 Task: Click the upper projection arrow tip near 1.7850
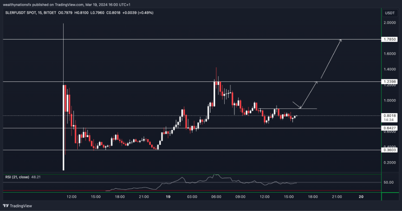point(341,40)
